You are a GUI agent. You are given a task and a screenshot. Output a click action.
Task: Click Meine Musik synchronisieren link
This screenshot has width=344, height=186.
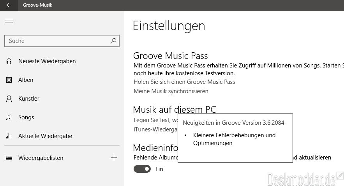point(171,91)
